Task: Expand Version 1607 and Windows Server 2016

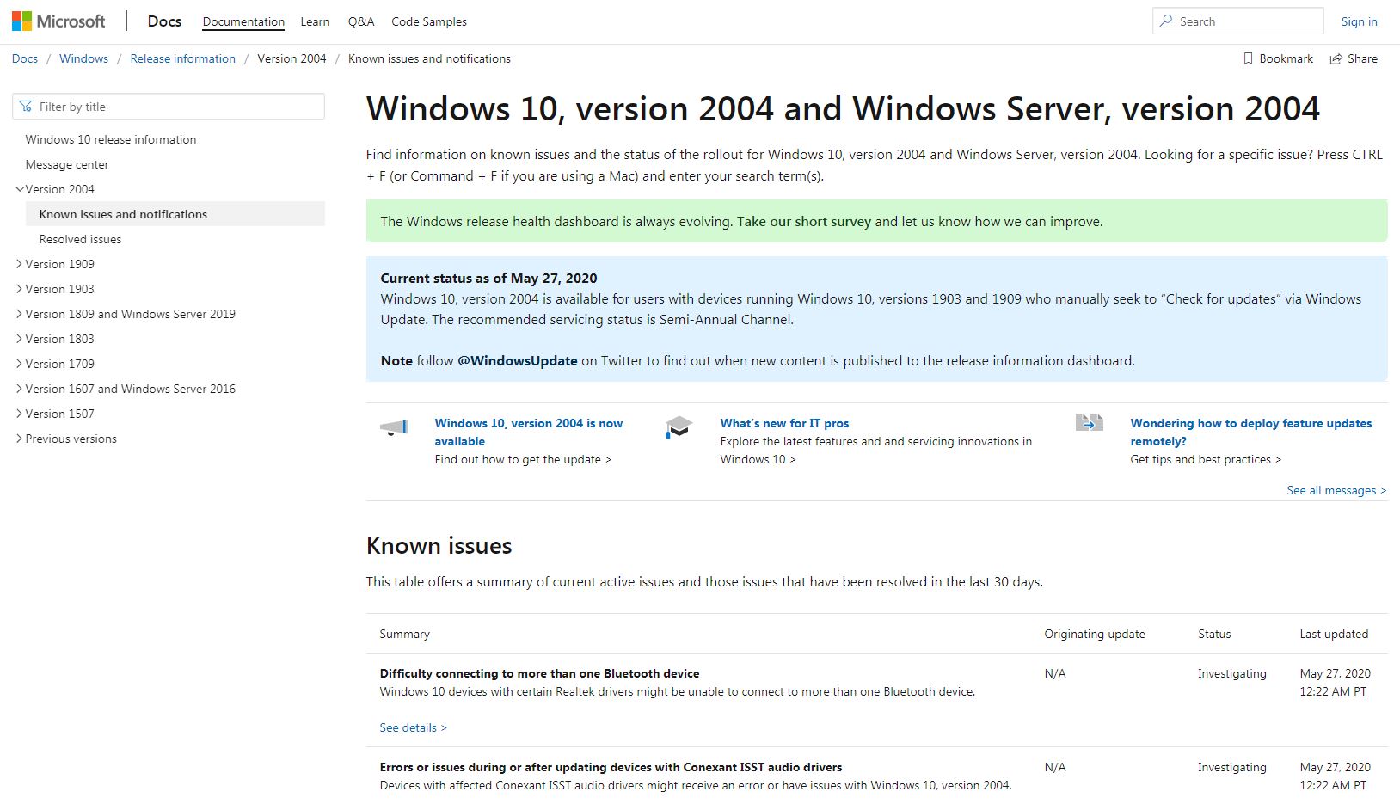Action: [20, 389]
